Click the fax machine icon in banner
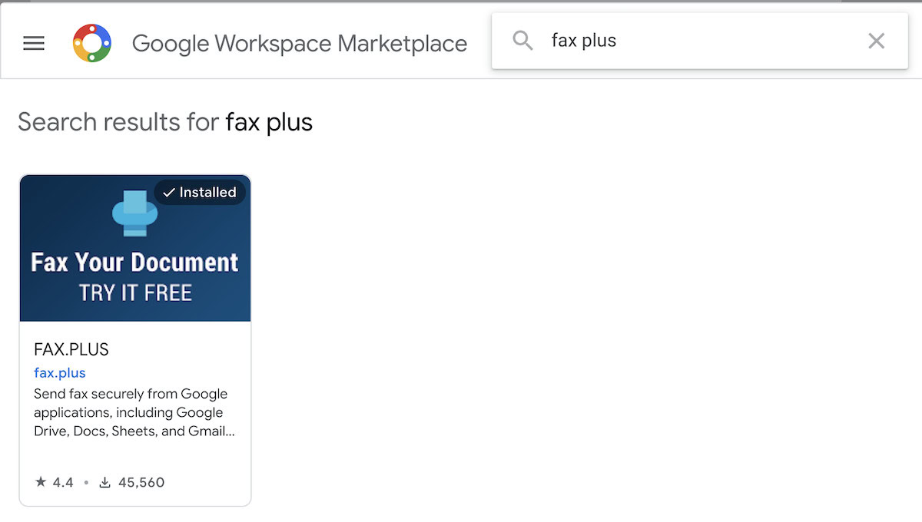This screenshot has height=522, width=922. 135,213
